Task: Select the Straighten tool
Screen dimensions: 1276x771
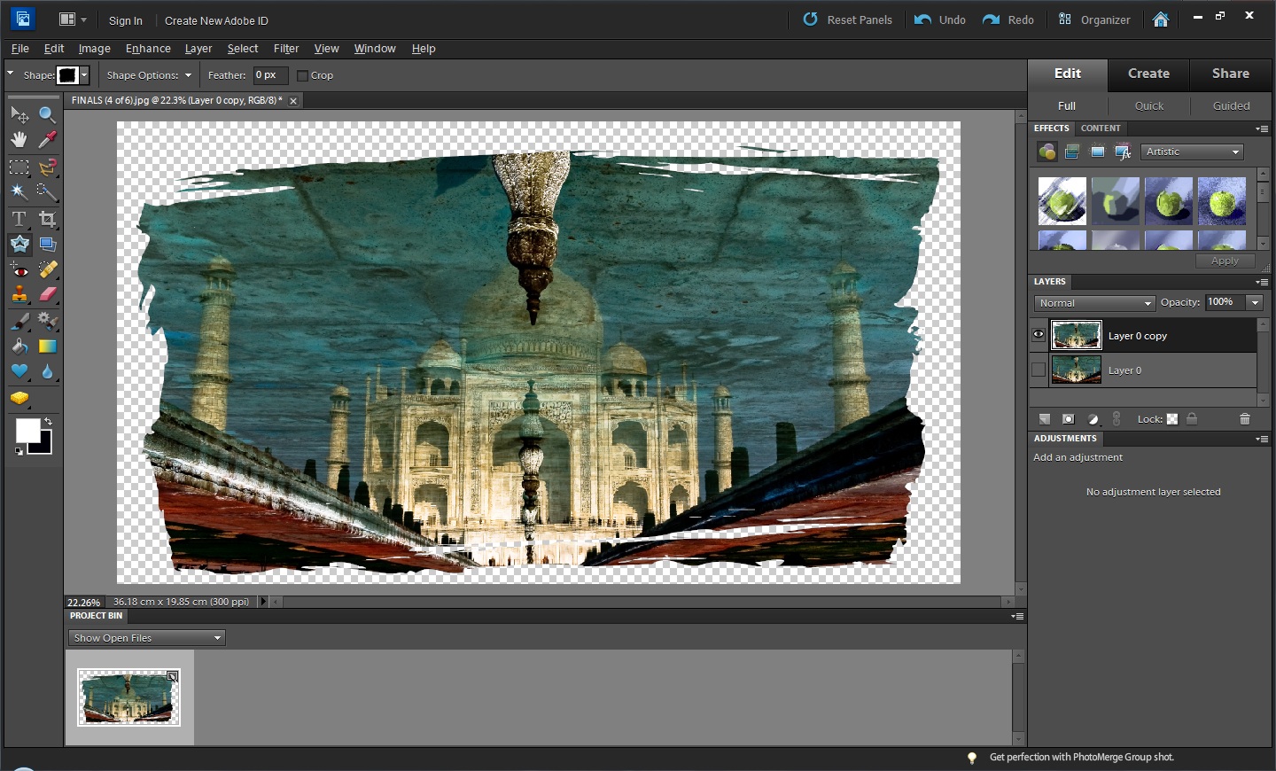Action: [x=48, y=245]
